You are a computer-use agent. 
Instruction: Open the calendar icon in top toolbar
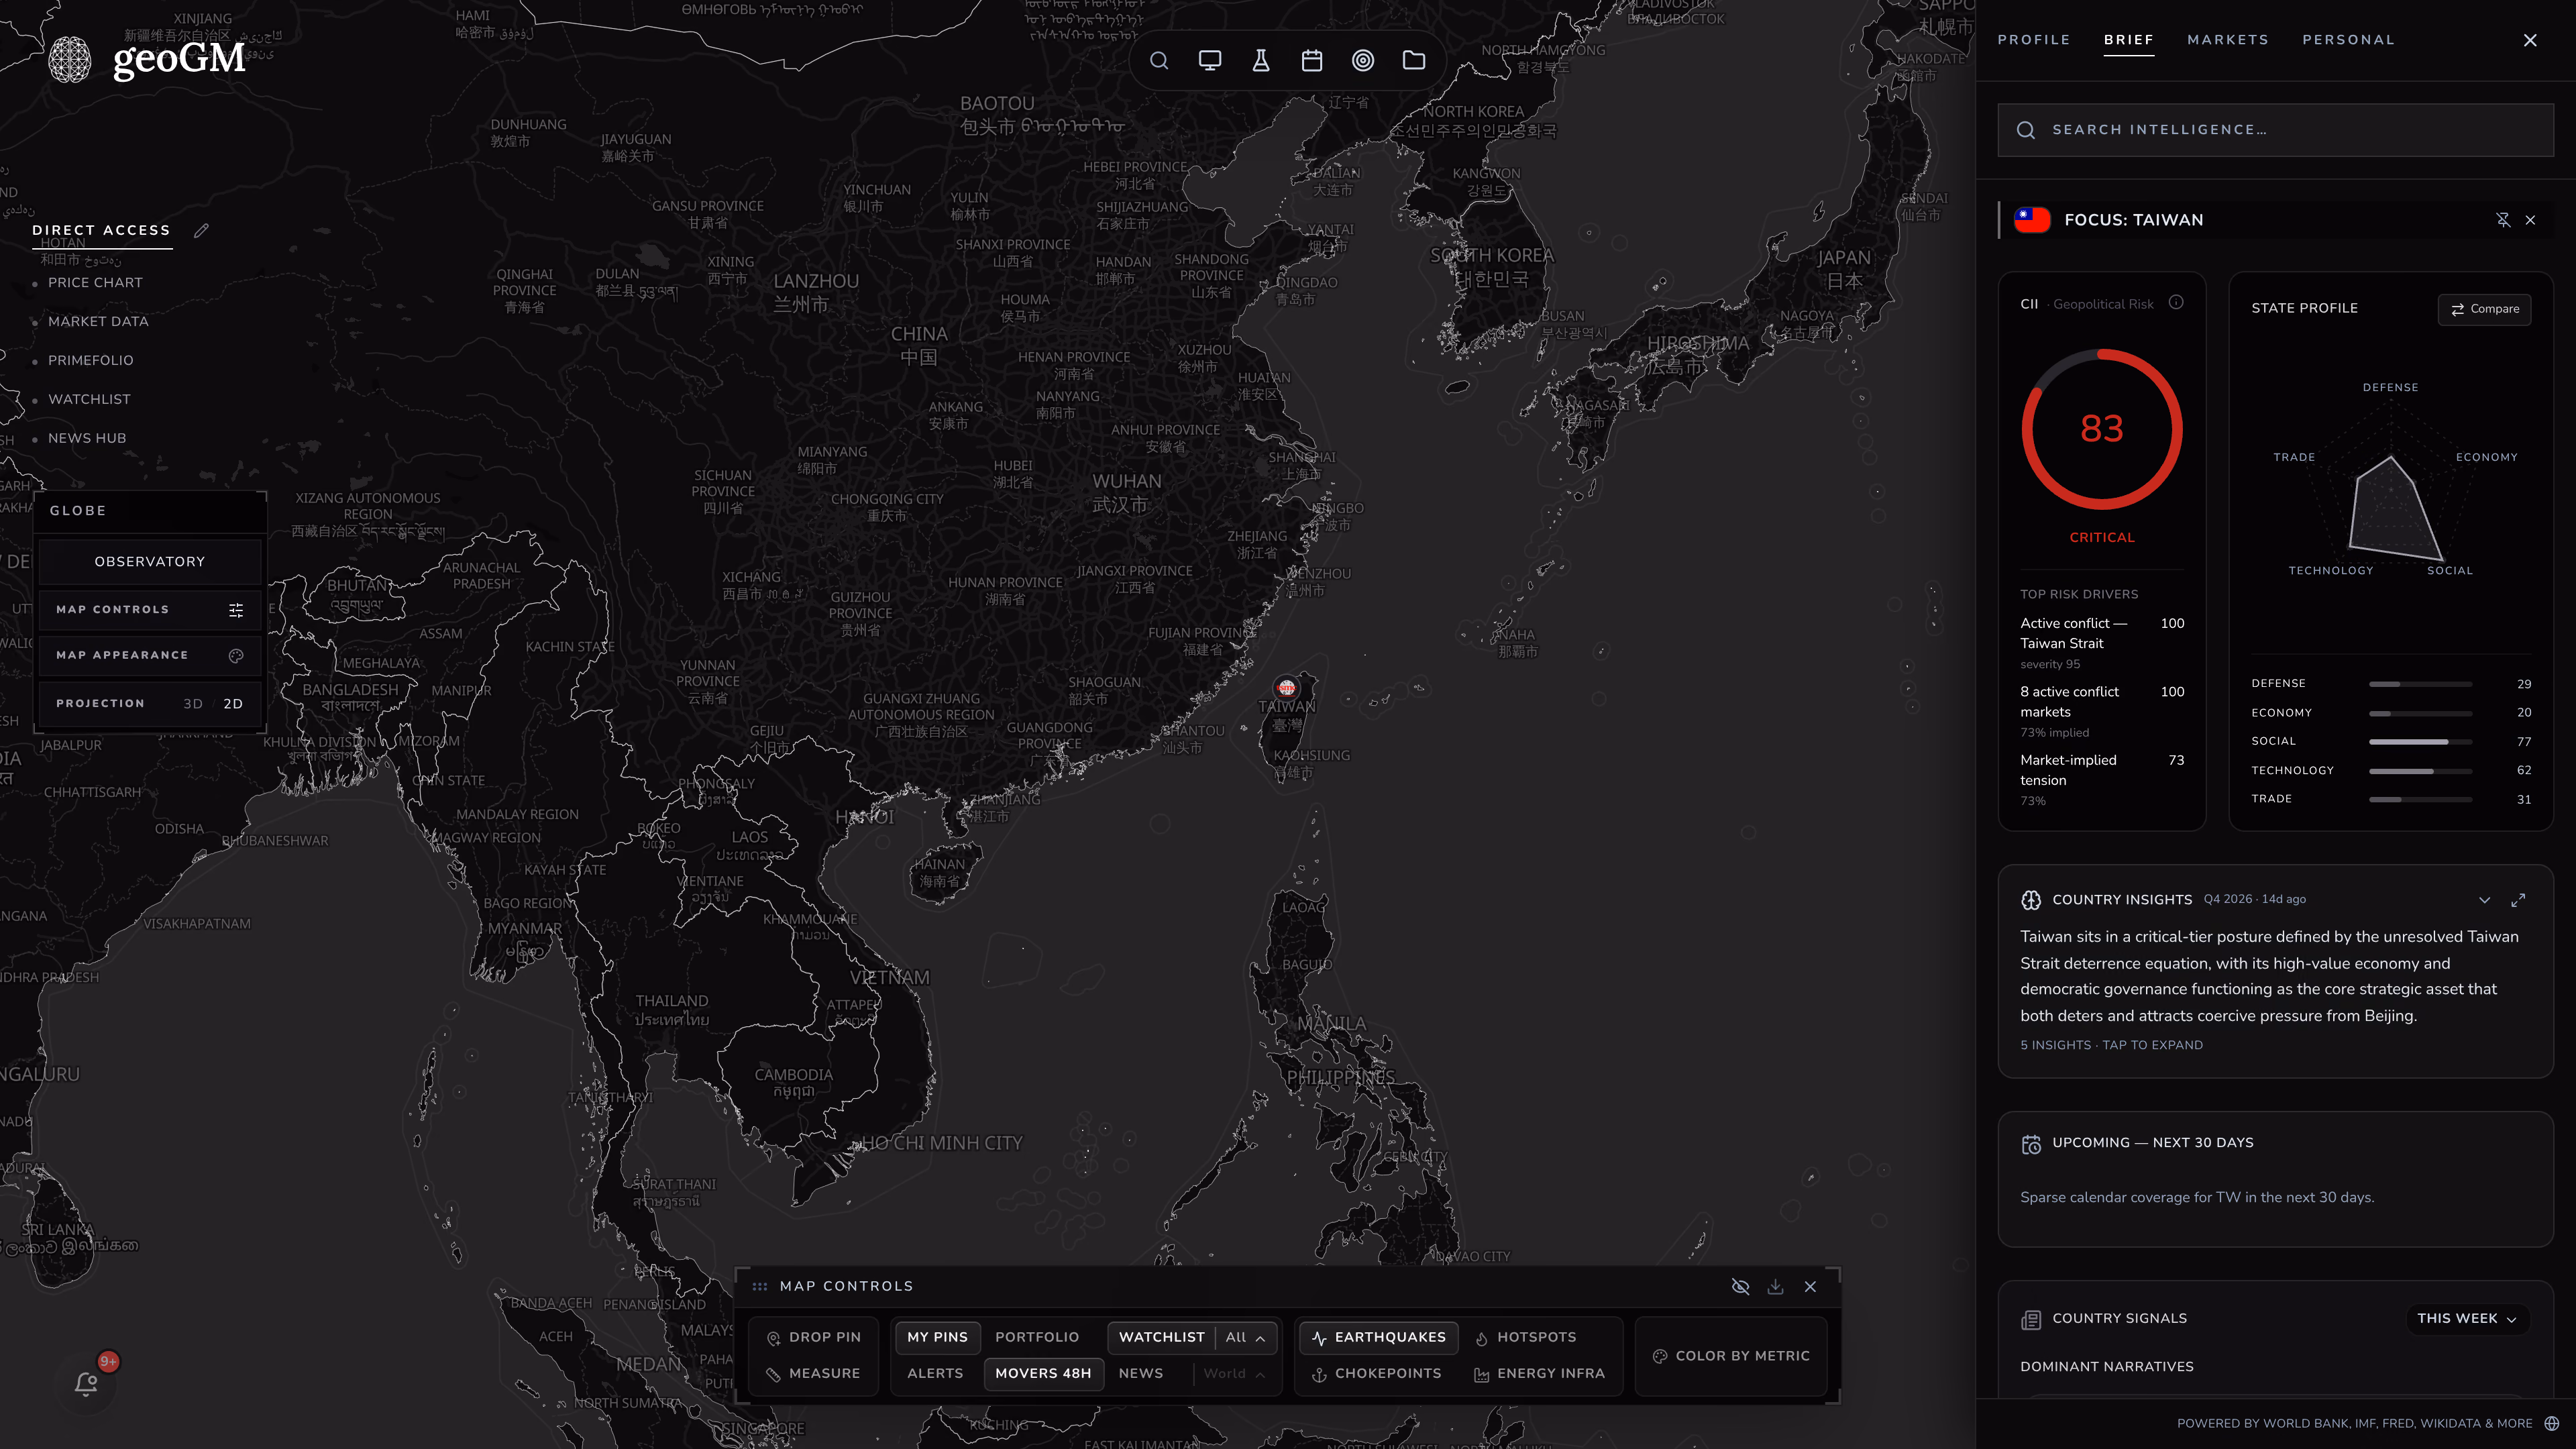pos(1312,61)
